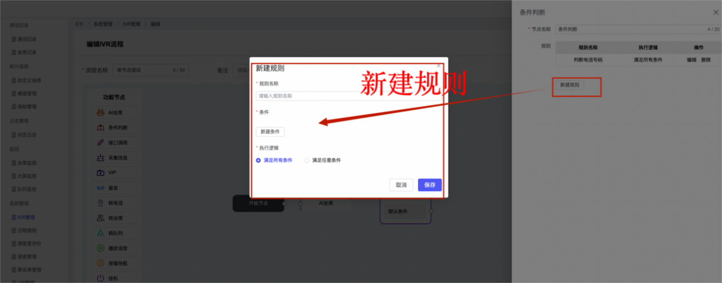Click 系统管理 in the breadcrumb
Screen dimensions: 722x283
tap(102, 24)
